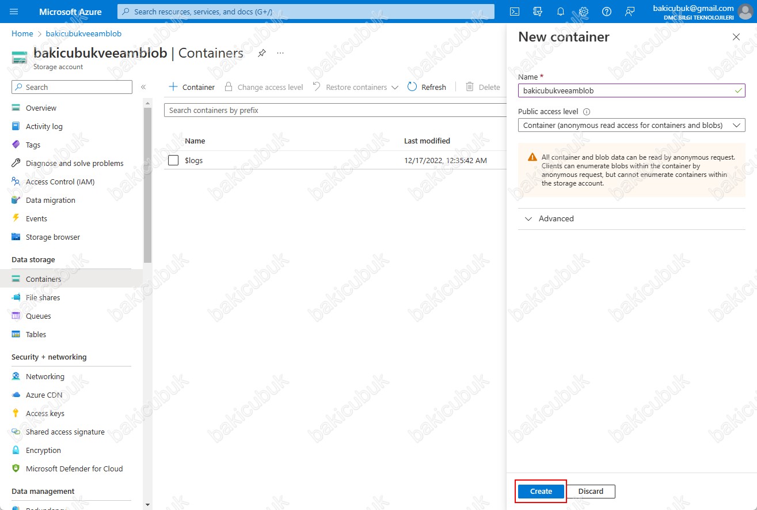Click the Storage browser icon
Viewport: 757px width, 510px height.
16,237
